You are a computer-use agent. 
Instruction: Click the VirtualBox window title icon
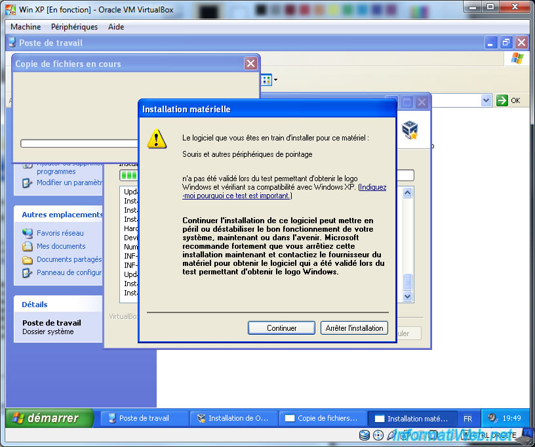pos(10,10)
